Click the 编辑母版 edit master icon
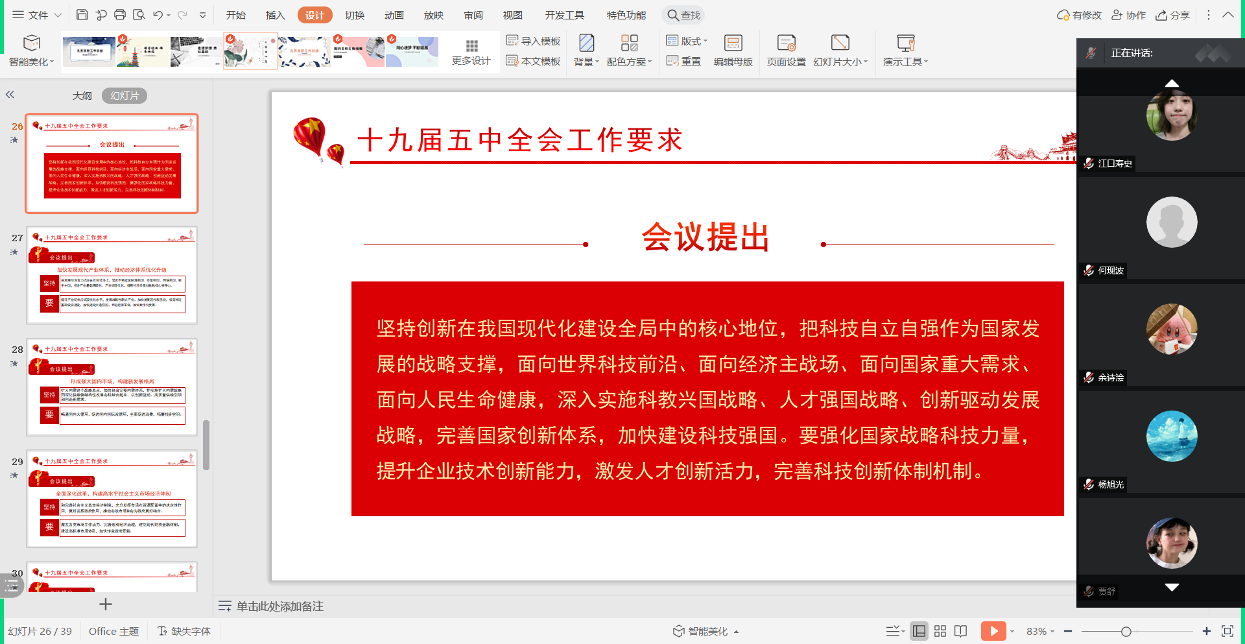This screenshot has height=644, width=1245. click(733, 51)
